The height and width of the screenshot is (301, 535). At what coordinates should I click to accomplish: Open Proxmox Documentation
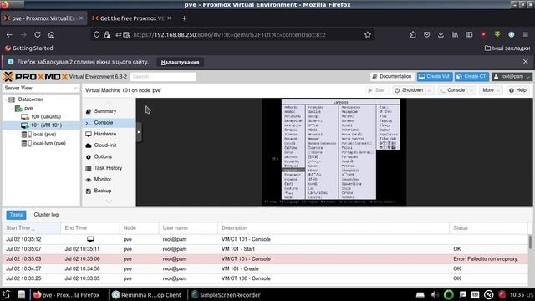[392, 76]
